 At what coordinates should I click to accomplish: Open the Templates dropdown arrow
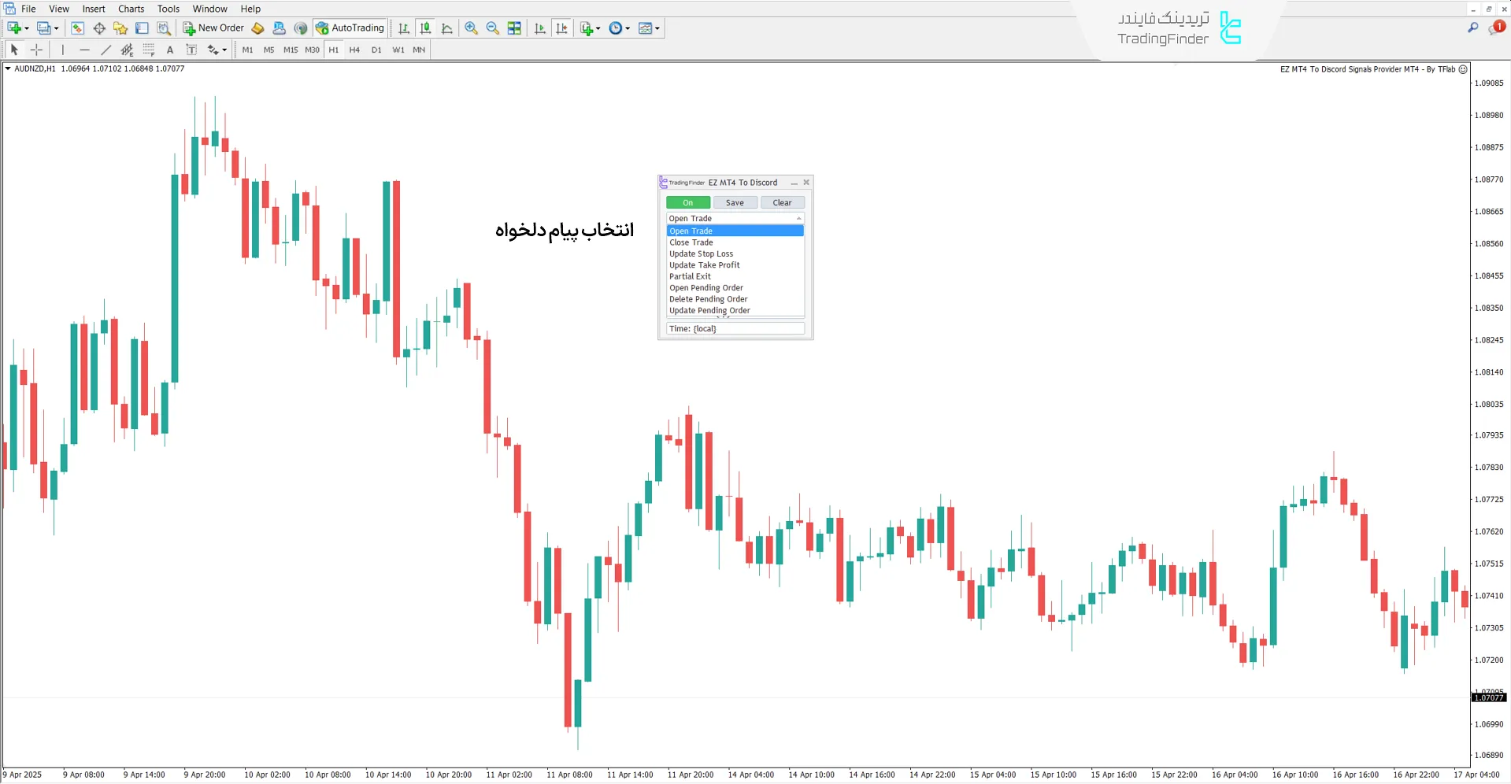[x=657, y=28]
